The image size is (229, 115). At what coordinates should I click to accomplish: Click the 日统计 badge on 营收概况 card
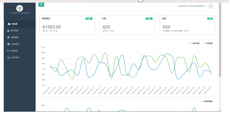[x=89, y=19]
